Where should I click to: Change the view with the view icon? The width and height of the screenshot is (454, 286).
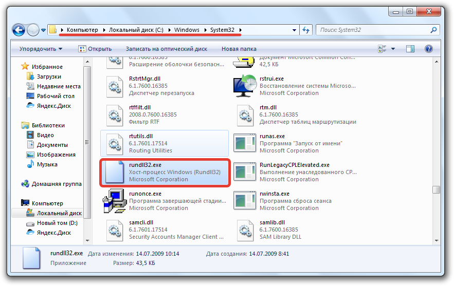(382, 49)
